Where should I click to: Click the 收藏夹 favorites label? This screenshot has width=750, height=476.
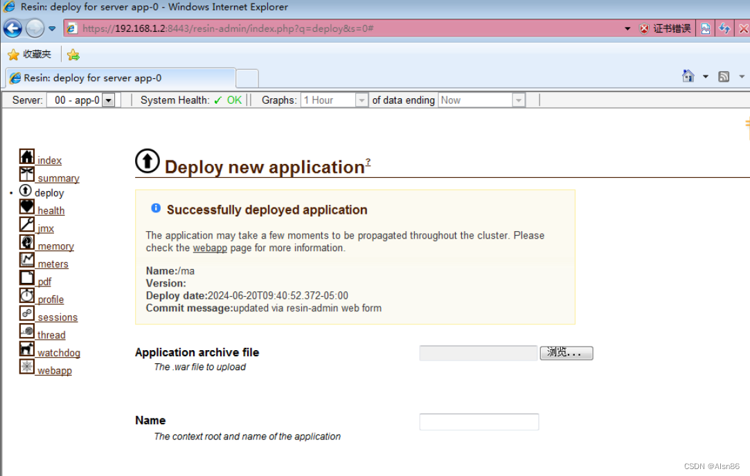pyautogui.click(x=37, y=55)
